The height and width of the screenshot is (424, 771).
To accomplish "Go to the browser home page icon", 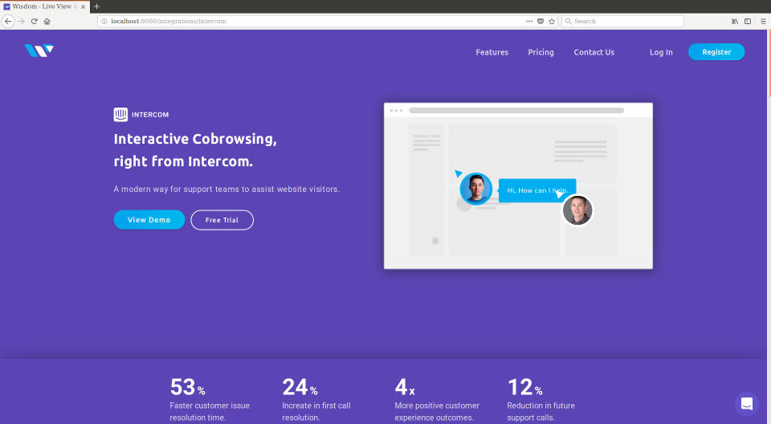I will (x=47, y=21).
